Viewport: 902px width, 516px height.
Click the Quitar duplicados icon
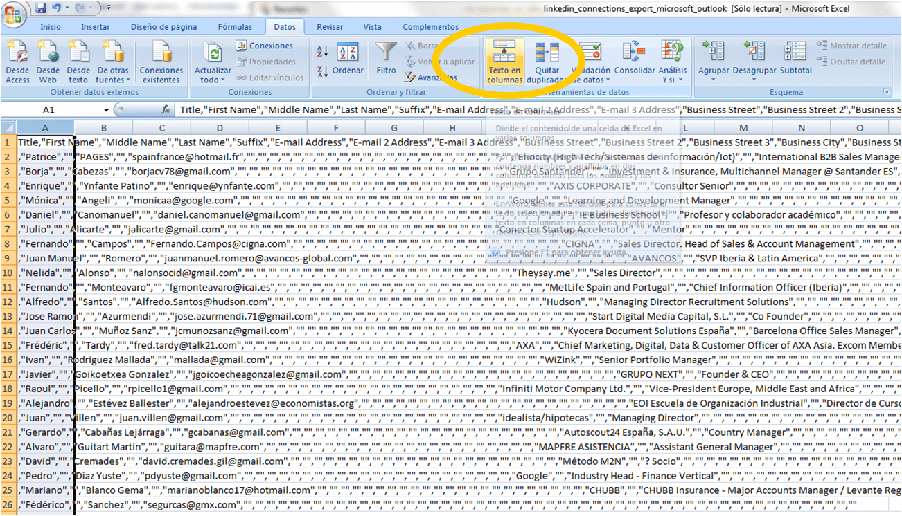coord(547,53)
